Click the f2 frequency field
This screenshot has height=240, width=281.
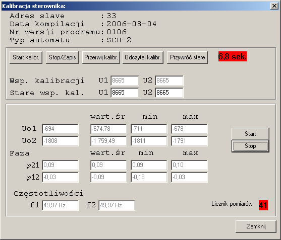[x=117, y=205]
